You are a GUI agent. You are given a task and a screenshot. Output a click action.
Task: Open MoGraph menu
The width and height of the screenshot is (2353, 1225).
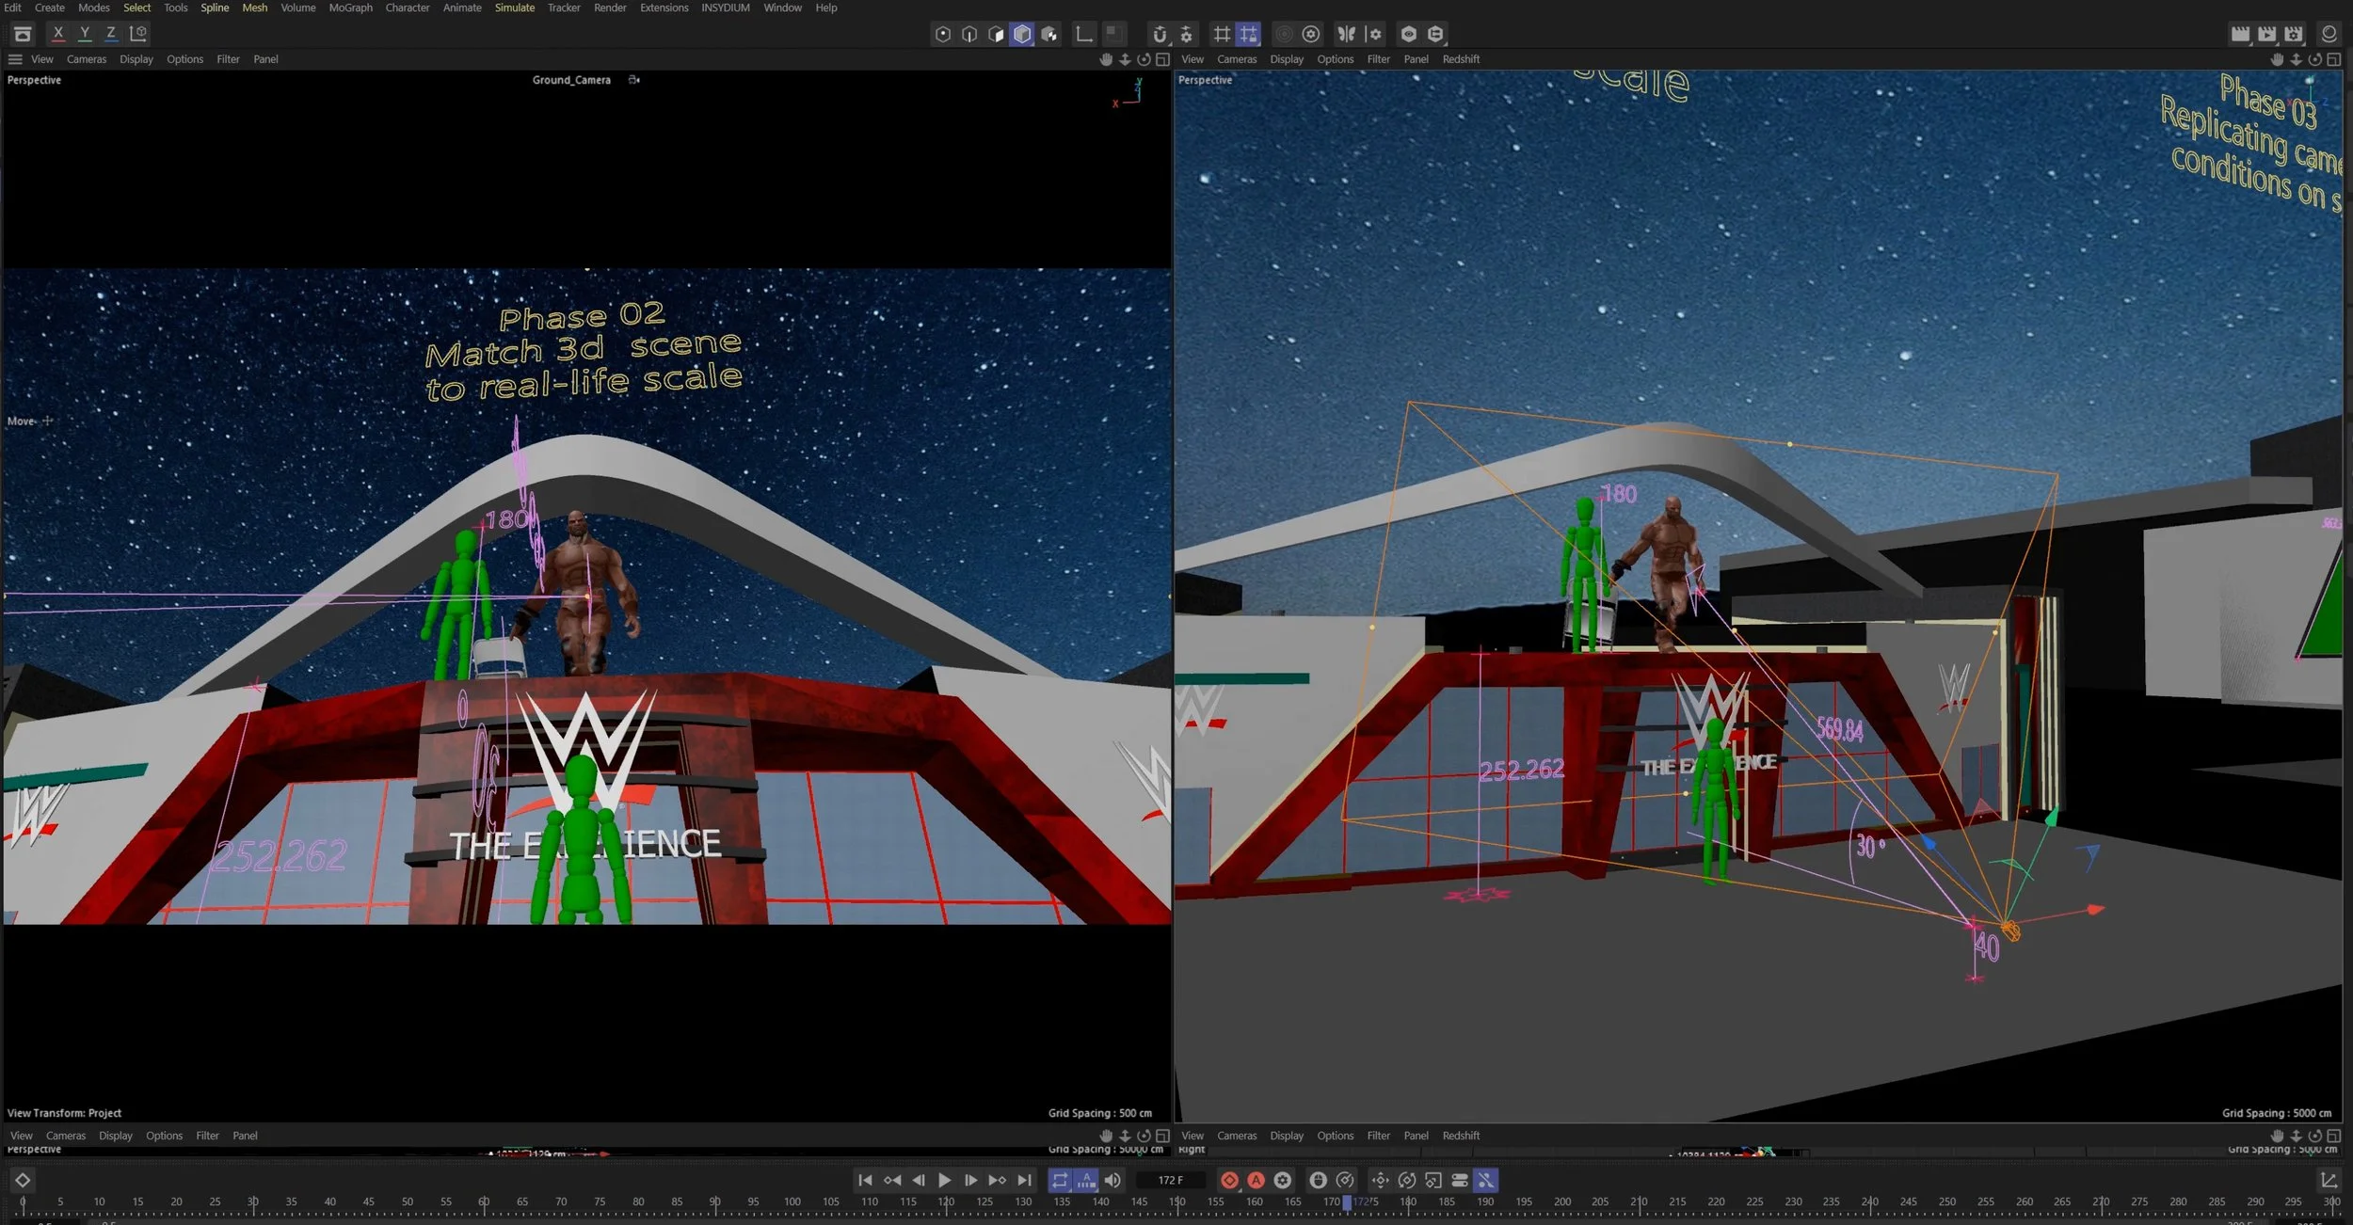(x=350, y=8)
